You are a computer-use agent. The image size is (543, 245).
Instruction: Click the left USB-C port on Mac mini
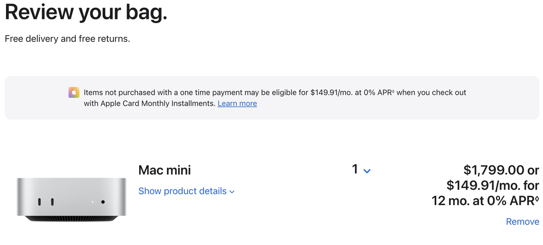(39, 202)
